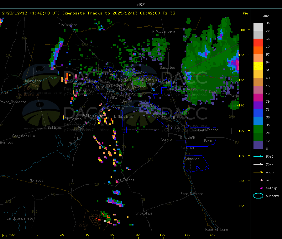Click the 'Lag.Llancanelo' map label
The image size is (282, 239).
[x=20, y=218]
